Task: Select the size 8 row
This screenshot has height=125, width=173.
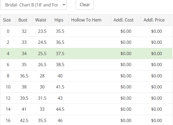Action: tap(8, 76)
